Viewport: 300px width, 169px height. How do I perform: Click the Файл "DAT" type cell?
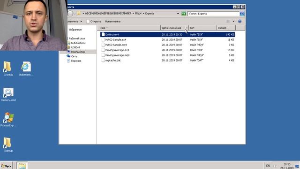pos(196,61)
